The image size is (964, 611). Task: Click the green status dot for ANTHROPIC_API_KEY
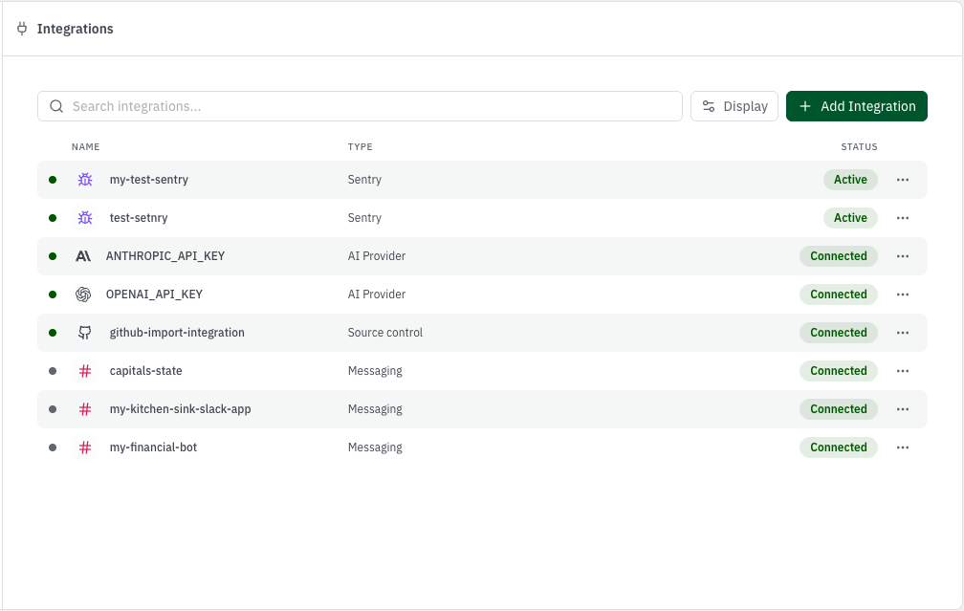(x=53, y=256)
